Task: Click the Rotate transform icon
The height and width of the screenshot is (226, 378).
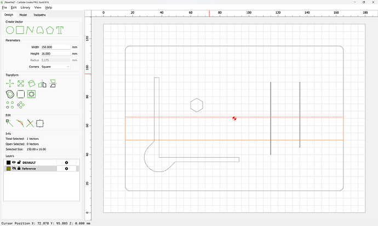Action: (32, 84)
